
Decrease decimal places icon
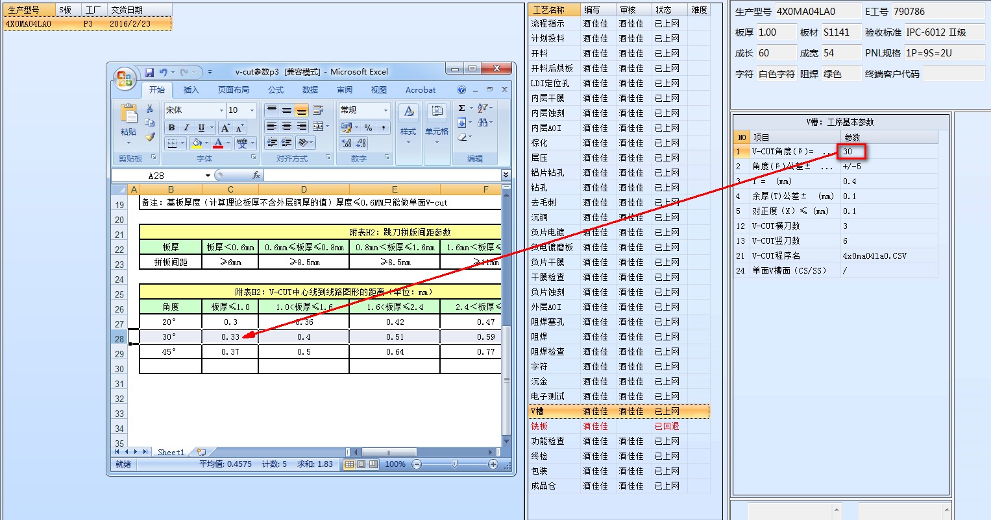pos(361,143)
